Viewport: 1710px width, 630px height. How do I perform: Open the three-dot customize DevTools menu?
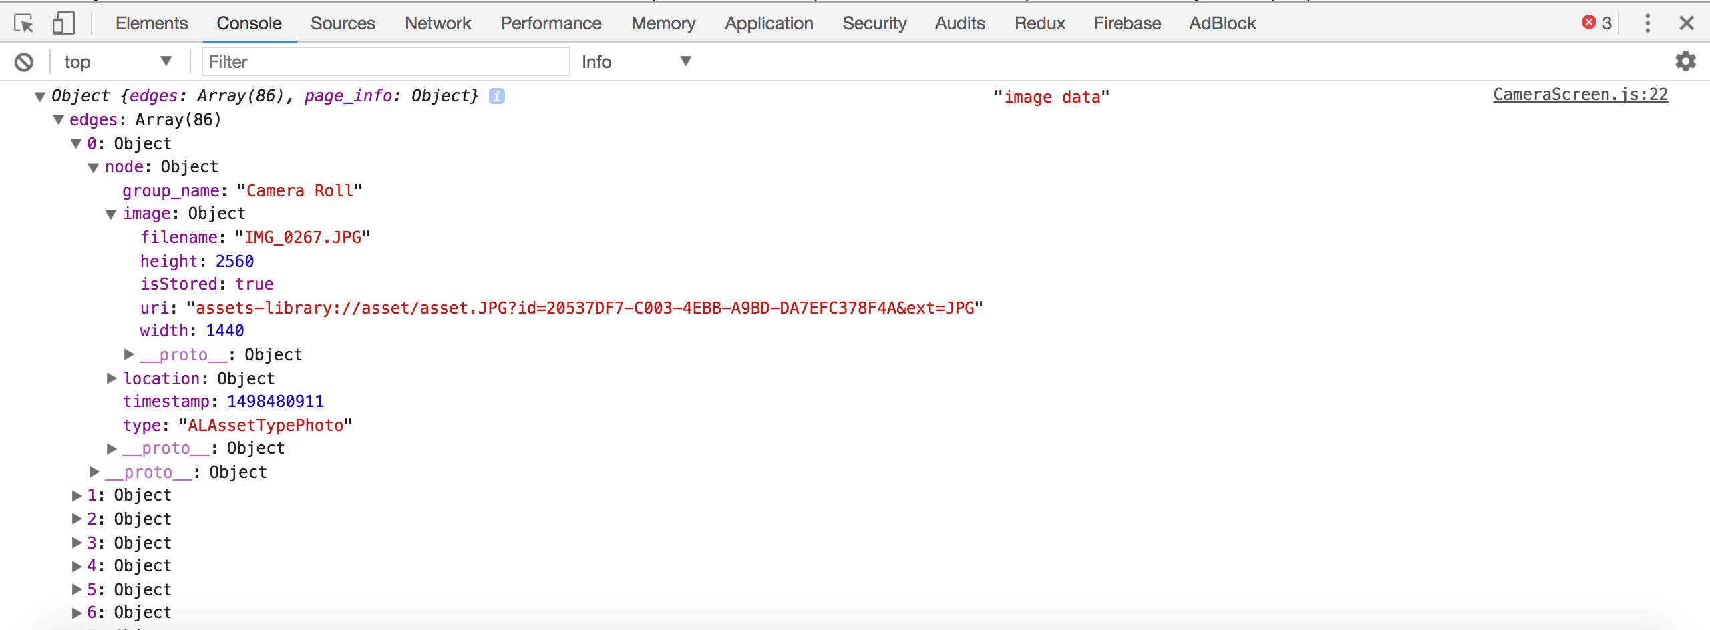tap(1647, 23)
